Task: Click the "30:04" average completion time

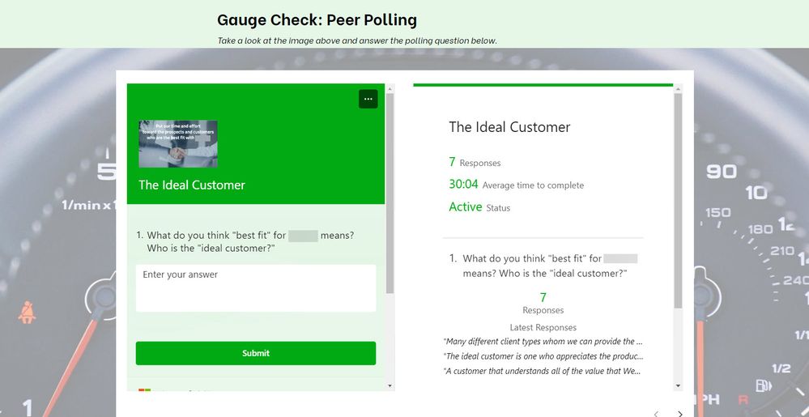Action: [x=463, y=185]
